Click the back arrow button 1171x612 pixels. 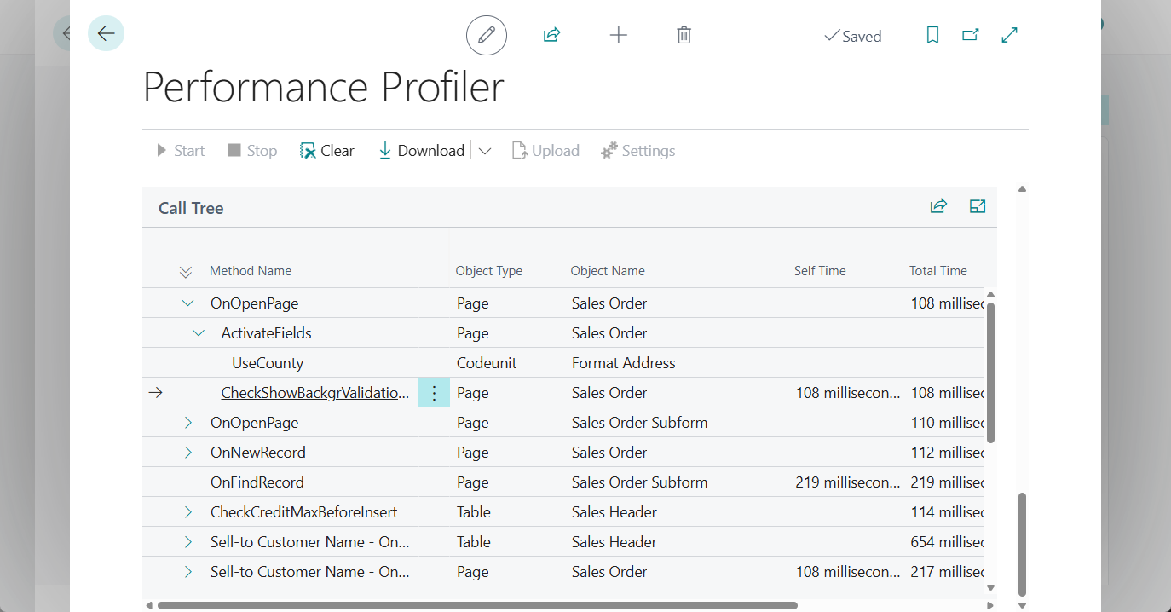point(106,34)
